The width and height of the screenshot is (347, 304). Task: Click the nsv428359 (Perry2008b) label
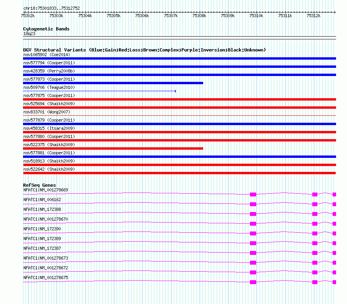[x=49, y=71]
